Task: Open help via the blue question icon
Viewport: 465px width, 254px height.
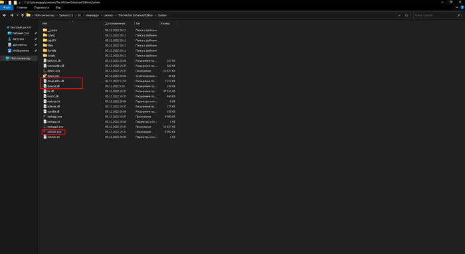Action: (x=462, y=7)
